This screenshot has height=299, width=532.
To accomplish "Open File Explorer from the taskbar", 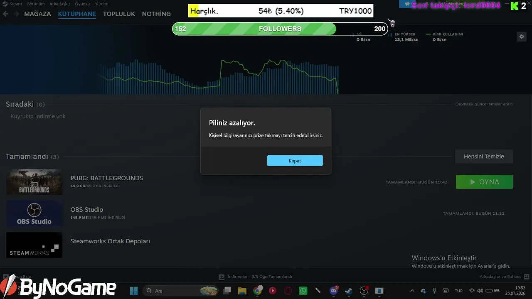I will [242, 291].
